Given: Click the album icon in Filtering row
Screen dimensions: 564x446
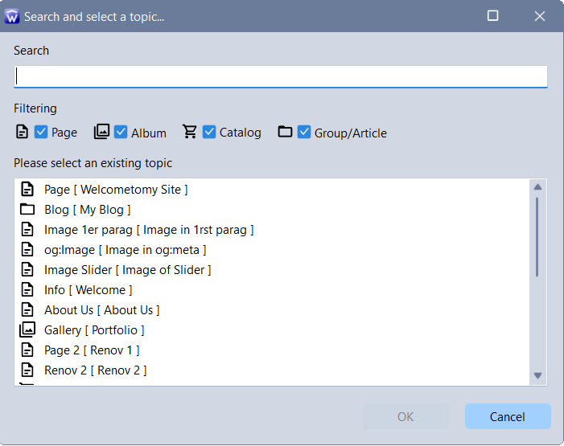Looking at the screenshot, I should (101, 132).
